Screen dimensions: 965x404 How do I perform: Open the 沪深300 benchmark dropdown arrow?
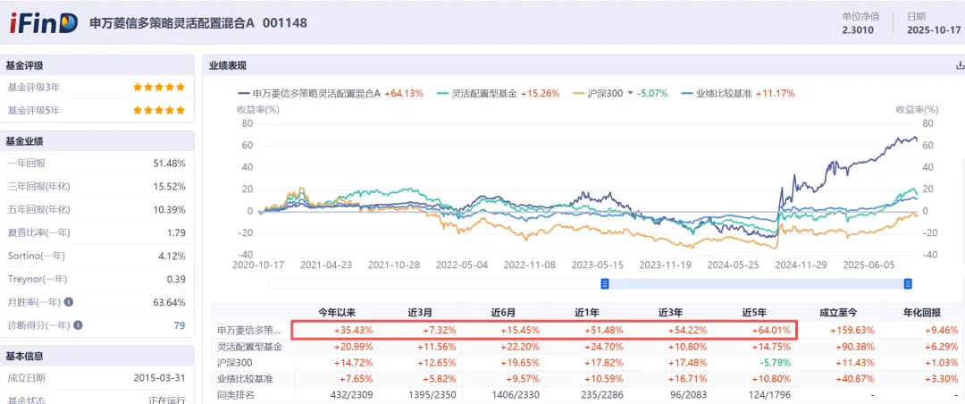click(629, 93)
